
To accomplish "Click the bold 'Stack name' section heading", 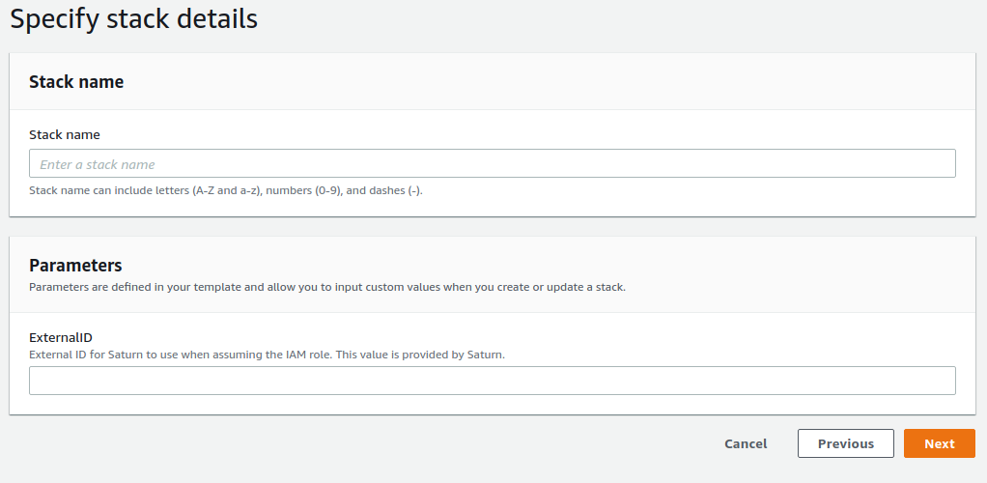I will click(76, 82).
